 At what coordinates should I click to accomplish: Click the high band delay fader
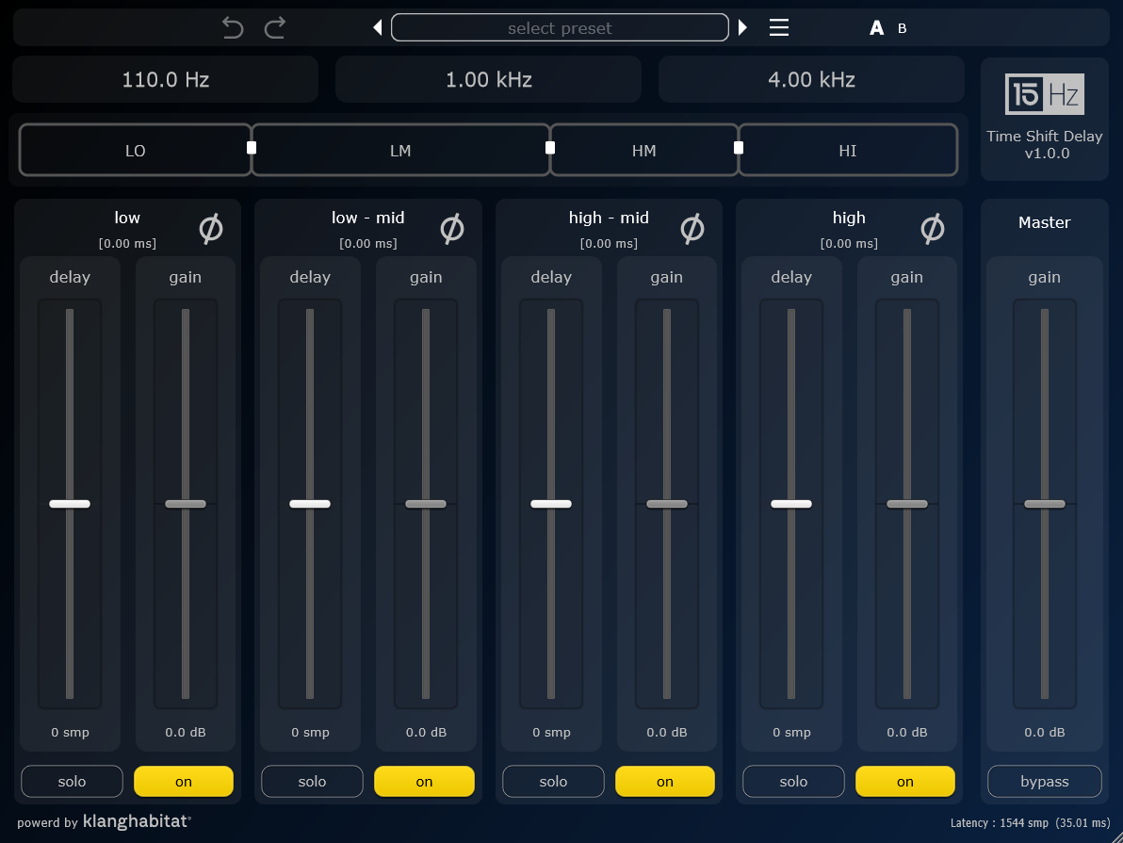pos(791,504)
